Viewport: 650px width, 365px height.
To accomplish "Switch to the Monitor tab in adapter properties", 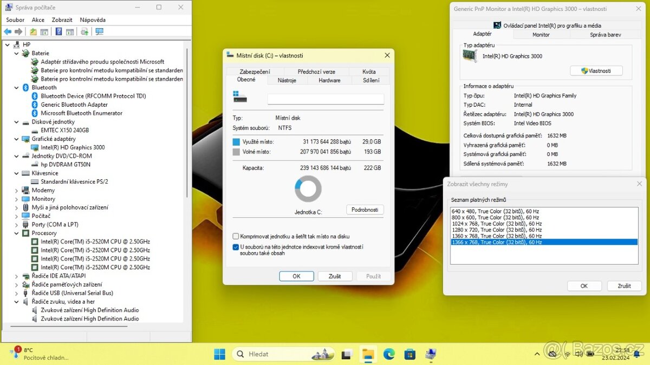I will pos(541,34).
